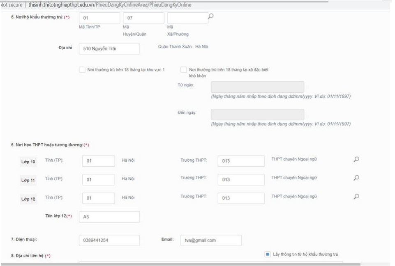Screen dimensions: 395x266
Task: Click the Mã Tỉnh/TP field containing 01
Action: pyautogui.click(x=99, y=18)
